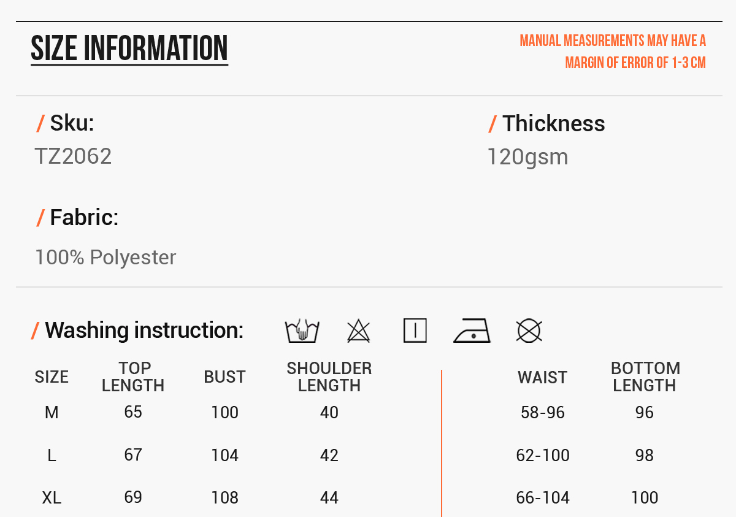
Task: Select the XL size row label
Action: pos(52,498)
